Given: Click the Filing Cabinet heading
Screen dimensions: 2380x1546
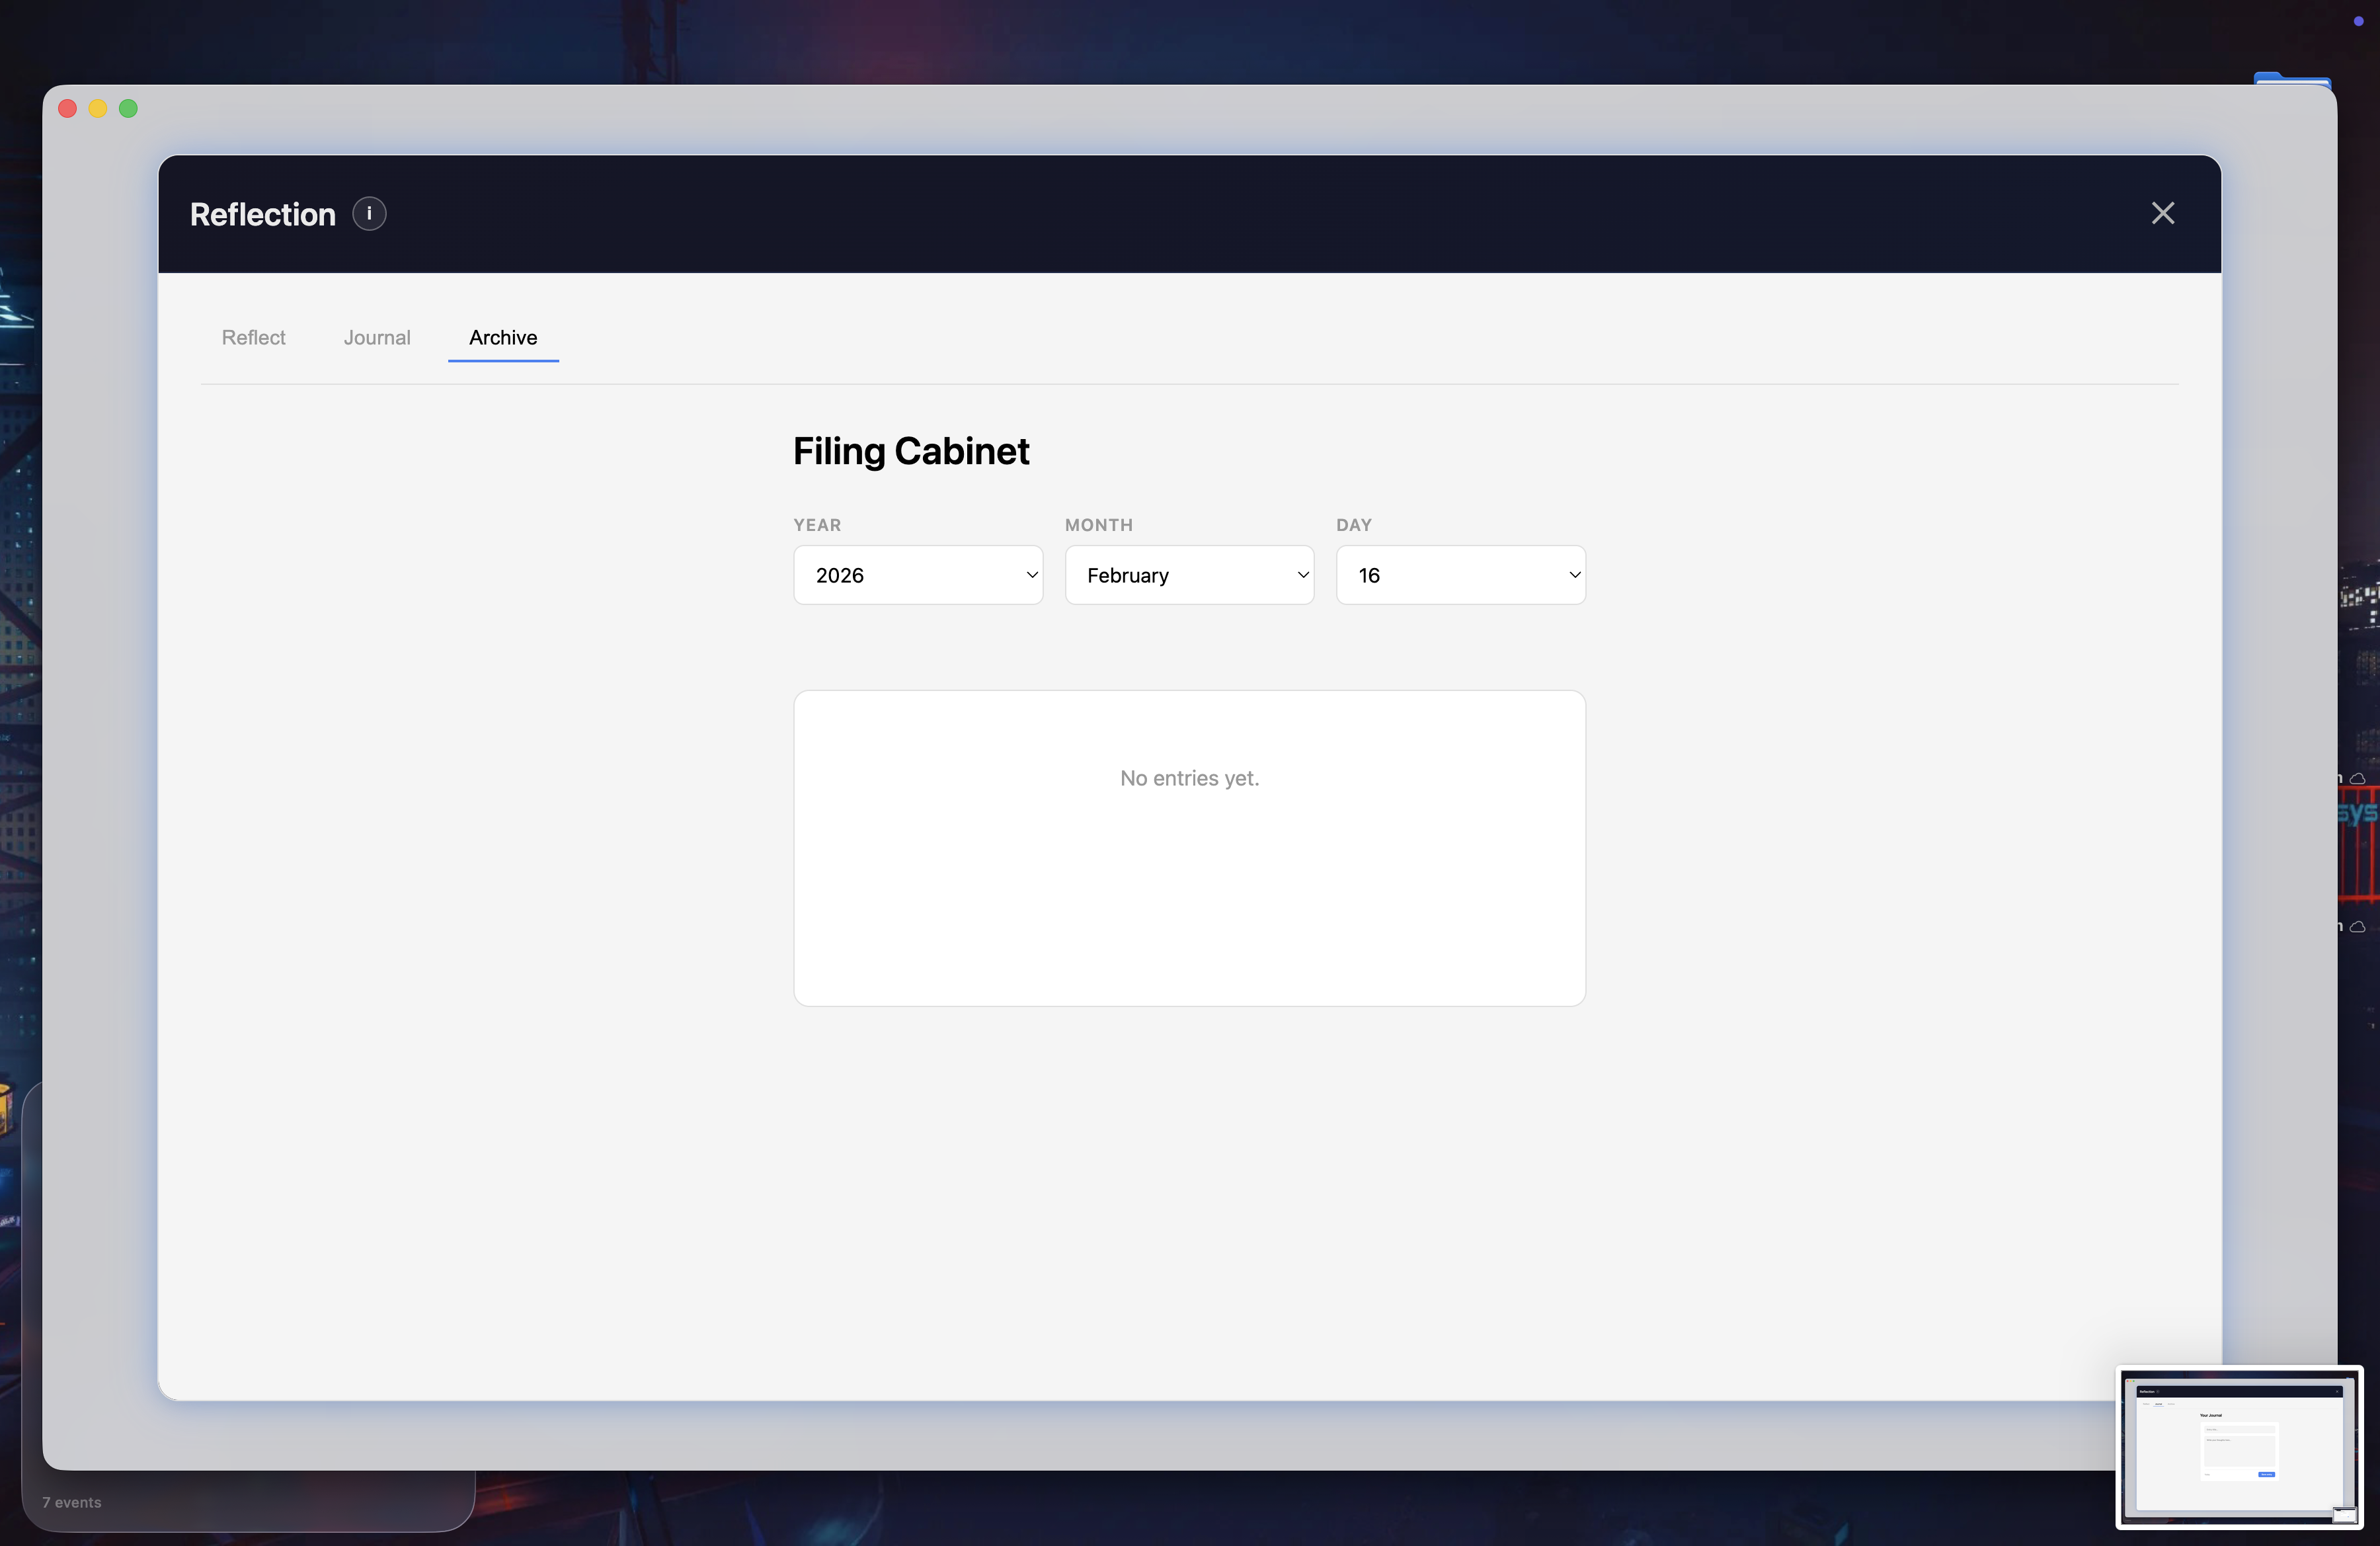Looking at the screenshot, I should [910, 451].
